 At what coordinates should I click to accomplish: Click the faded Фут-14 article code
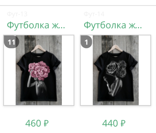tap(94, 14)
